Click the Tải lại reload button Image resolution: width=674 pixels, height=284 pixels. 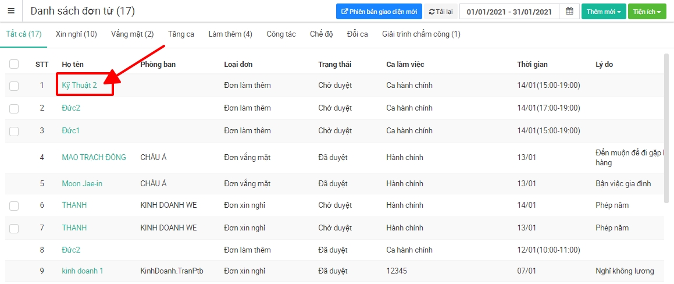pyautogui.click(x=440, y=12)
